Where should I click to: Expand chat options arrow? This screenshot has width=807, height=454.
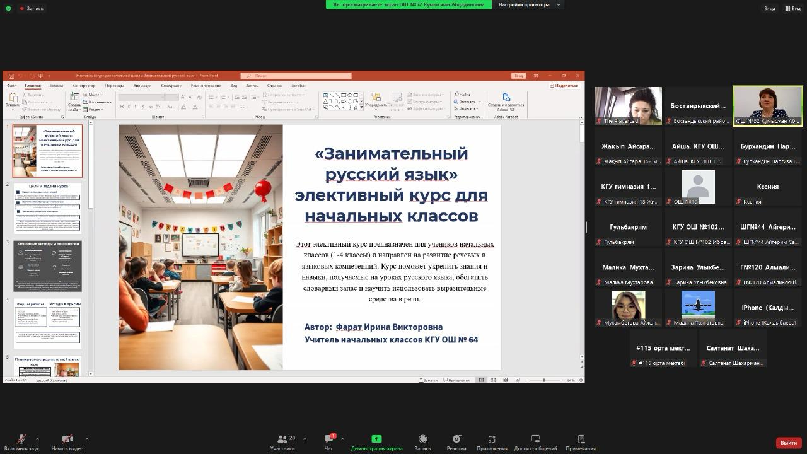pos(342,439)
